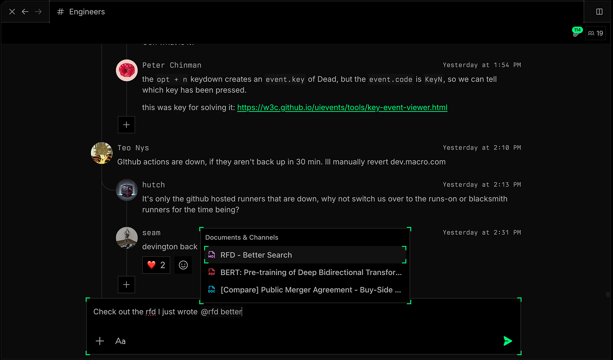Go forward with the right arrow

pos(38,12)
